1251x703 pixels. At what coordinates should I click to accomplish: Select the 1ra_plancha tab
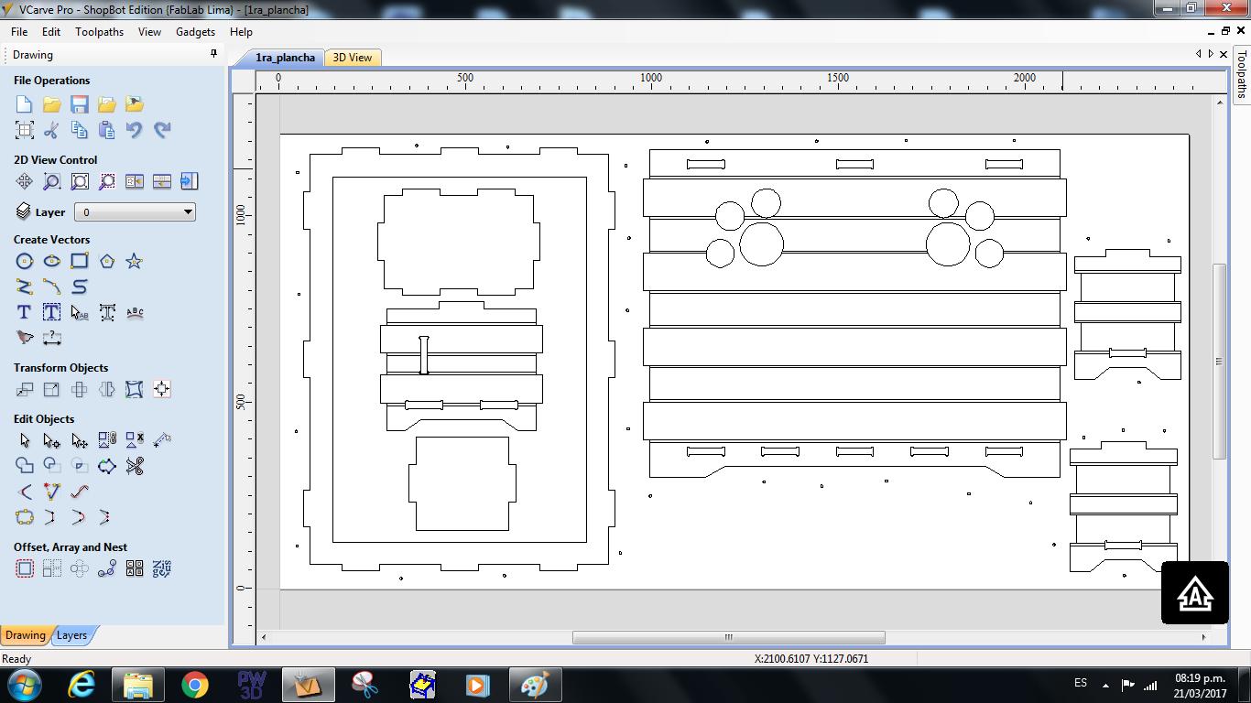pos(285,58)
